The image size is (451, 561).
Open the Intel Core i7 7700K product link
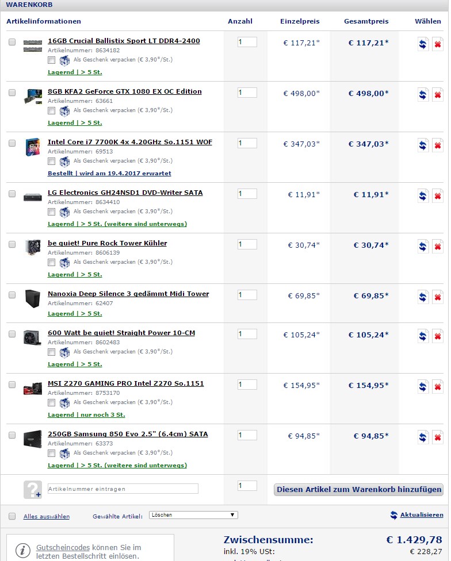click(130, 142)
